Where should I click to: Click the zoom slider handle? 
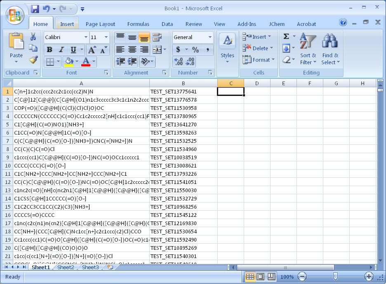[x=336, y=277]
